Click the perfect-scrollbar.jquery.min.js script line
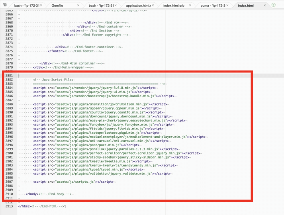This screenshot has width=284, height=215. coord(116,153)
